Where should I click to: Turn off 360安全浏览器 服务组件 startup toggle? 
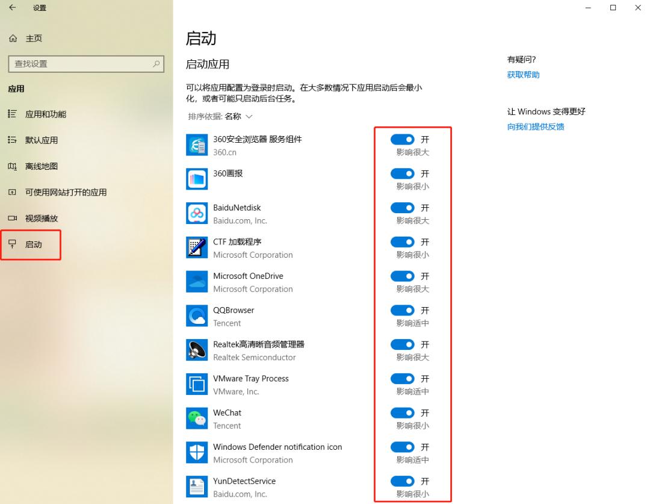403,139
